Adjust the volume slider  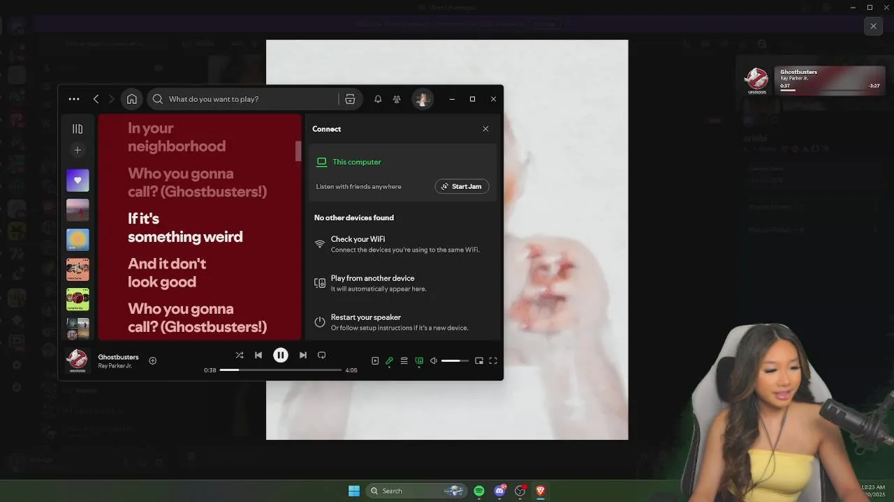click(455, 360)
